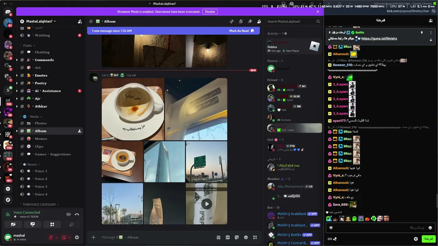Undeafen the headphones
The height and width of the screenshot is (246, 438).
[64, 237]
